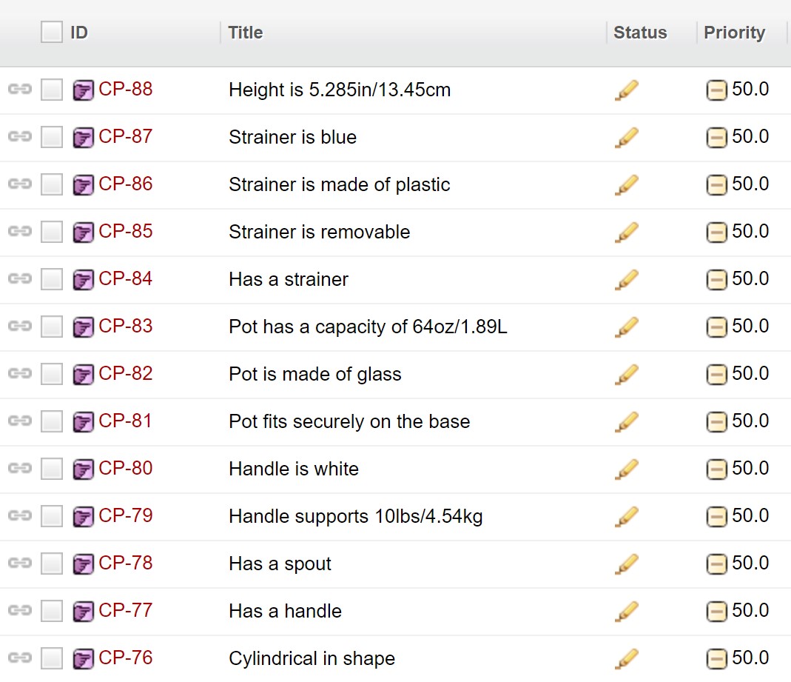Toggle the select-all checkbox in header

(51, 33)
